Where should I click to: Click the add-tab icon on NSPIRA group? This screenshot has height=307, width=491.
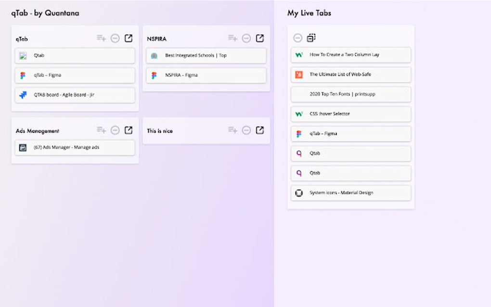(233, 38)
